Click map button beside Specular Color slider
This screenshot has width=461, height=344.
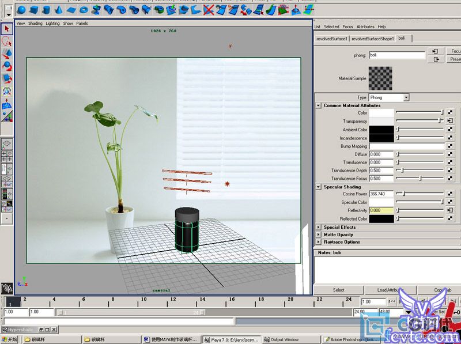tap(450, 202)
